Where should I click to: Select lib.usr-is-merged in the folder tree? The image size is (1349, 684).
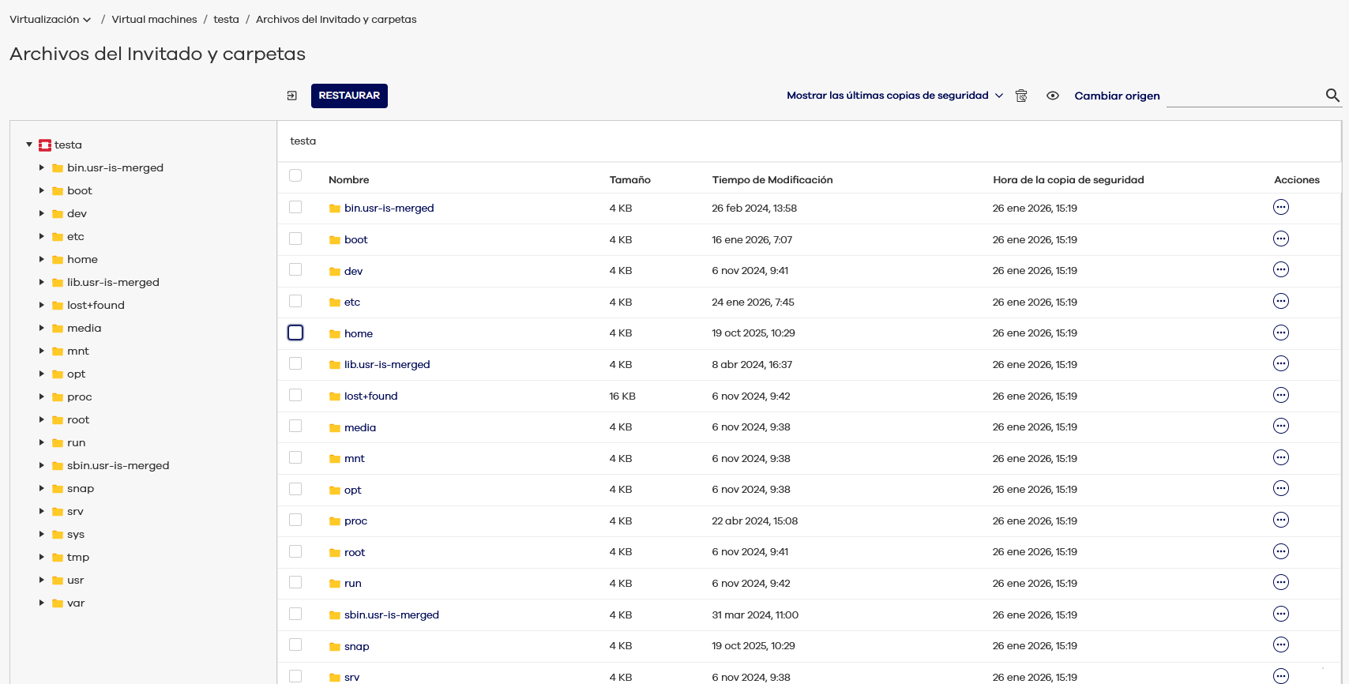[113, 282]
